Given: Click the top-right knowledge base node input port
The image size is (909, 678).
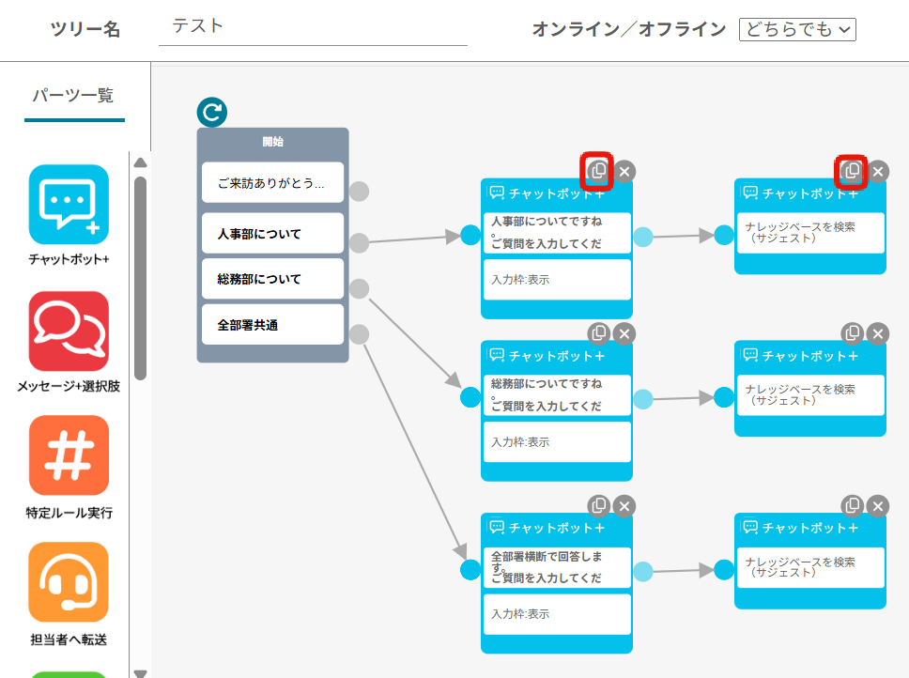Looking at the screenshot, I should pyautogui.click(x=724, y=236).
